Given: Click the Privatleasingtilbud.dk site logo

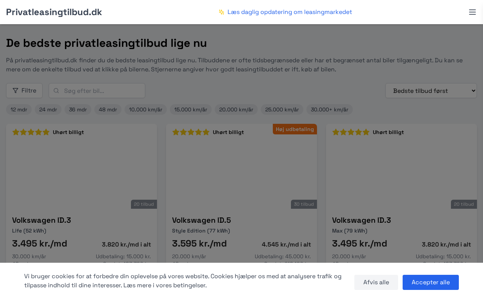Looking at the screenshot, I should point(54,12).
